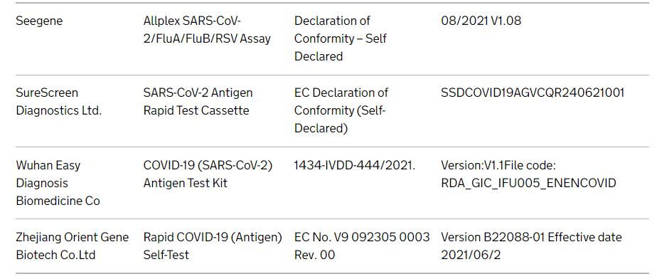Click Version B22088-01 Effective date cell
657x279 pixels.
pyautogui.click(x=531, y=237)
